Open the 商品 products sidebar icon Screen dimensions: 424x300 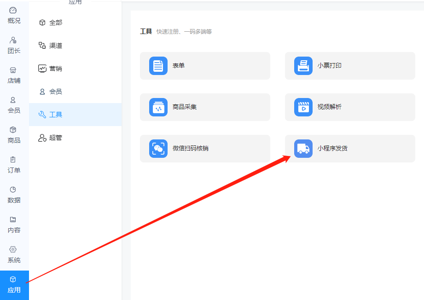coord(13,130)
